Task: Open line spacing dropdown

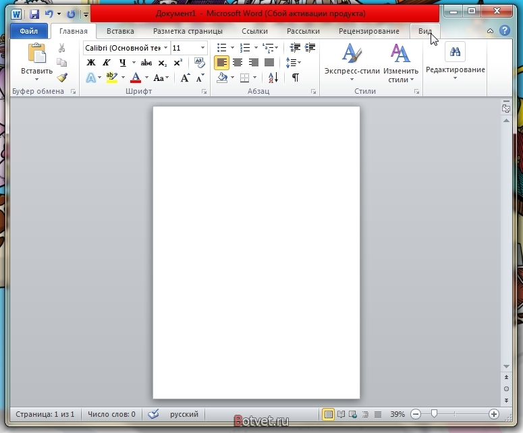Action: click(x=293, y=62)
